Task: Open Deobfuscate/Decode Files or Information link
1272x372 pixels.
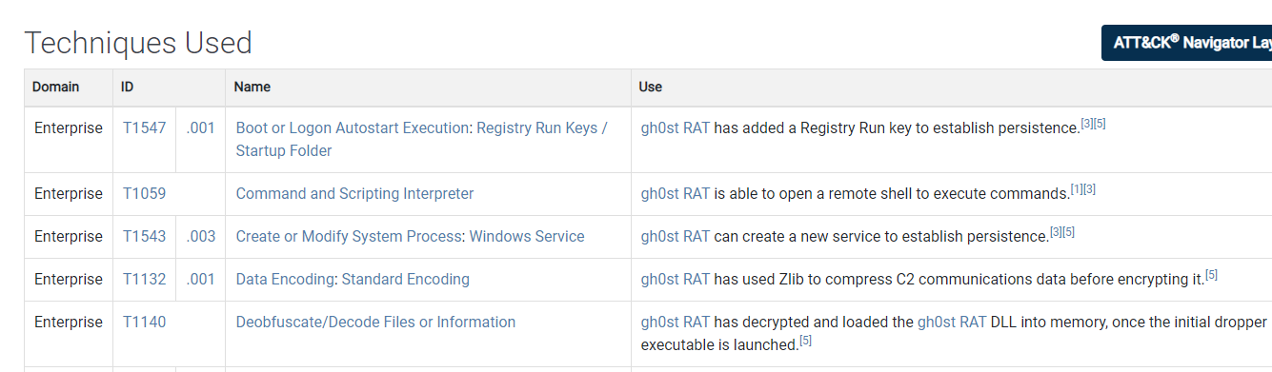Action: [375, 322]
